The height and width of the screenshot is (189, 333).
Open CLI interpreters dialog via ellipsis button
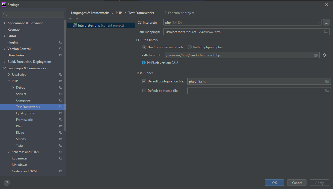click(x=326, y=23)
